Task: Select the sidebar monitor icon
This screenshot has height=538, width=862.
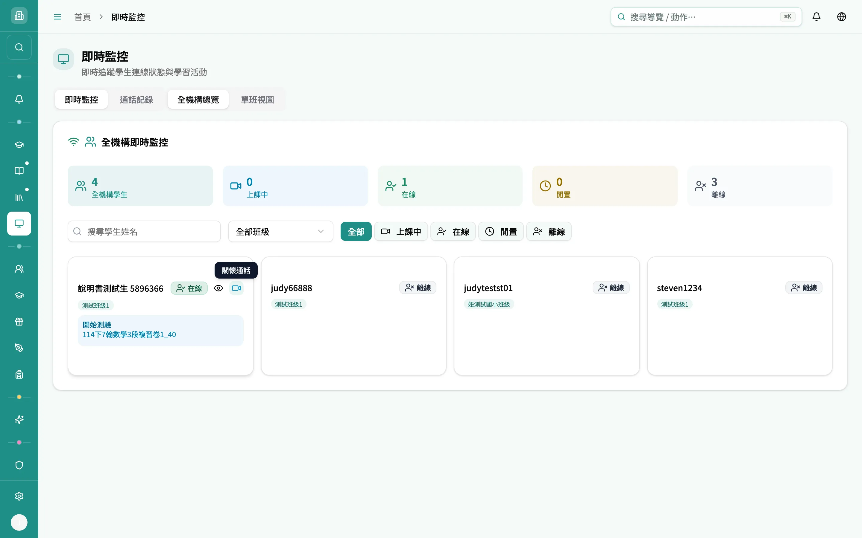Action: [19, 224]
